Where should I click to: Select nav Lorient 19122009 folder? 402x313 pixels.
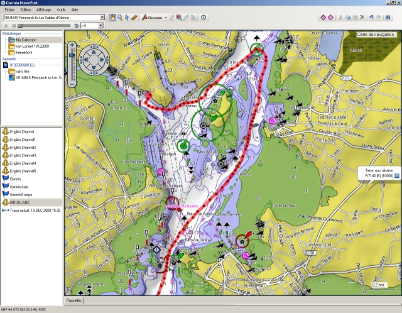(32, 46)
